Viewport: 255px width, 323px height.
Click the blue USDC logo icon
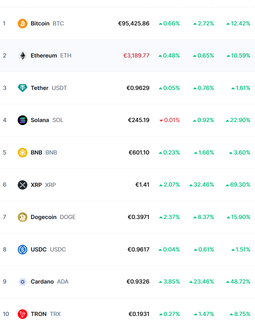pos(22,249)
